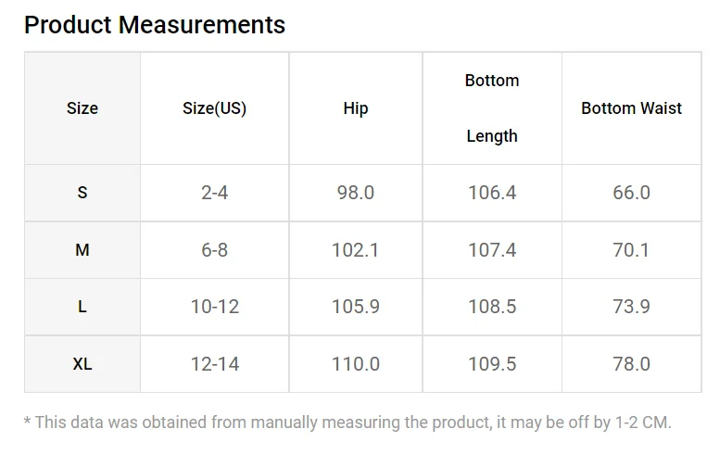The image size is (720, 454).
Task: Select the L size row label
Action: click(x=82, y=307)
